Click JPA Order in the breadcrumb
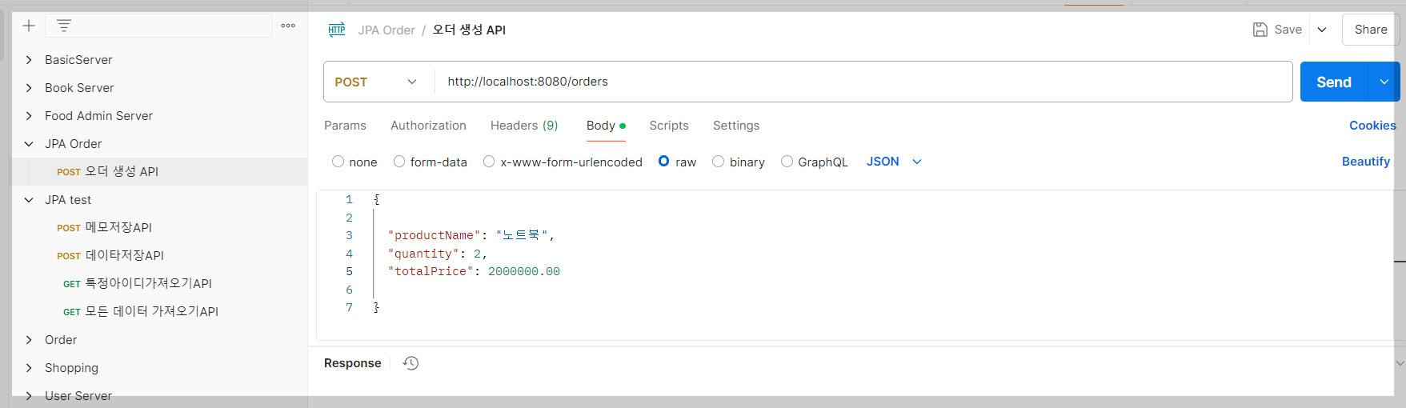This screenshot has height=408, width=1406. [387, 30]
